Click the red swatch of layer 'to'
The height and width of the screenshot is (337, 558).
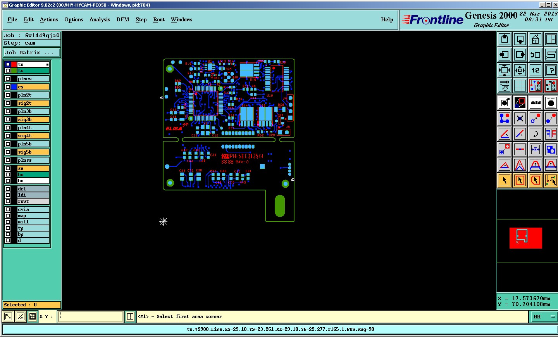point(14,64)
